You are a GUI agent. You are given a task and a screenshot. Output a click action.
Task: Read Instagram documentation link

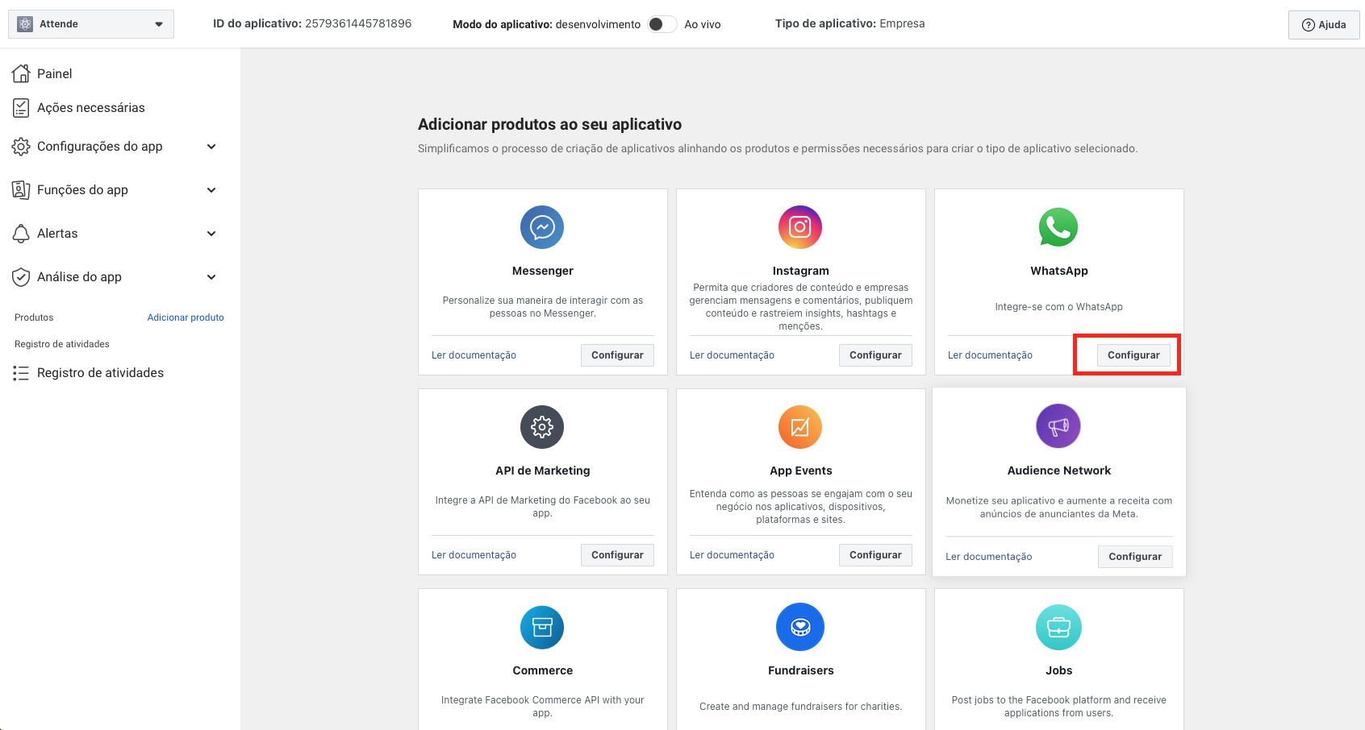[x=732, y=355]
